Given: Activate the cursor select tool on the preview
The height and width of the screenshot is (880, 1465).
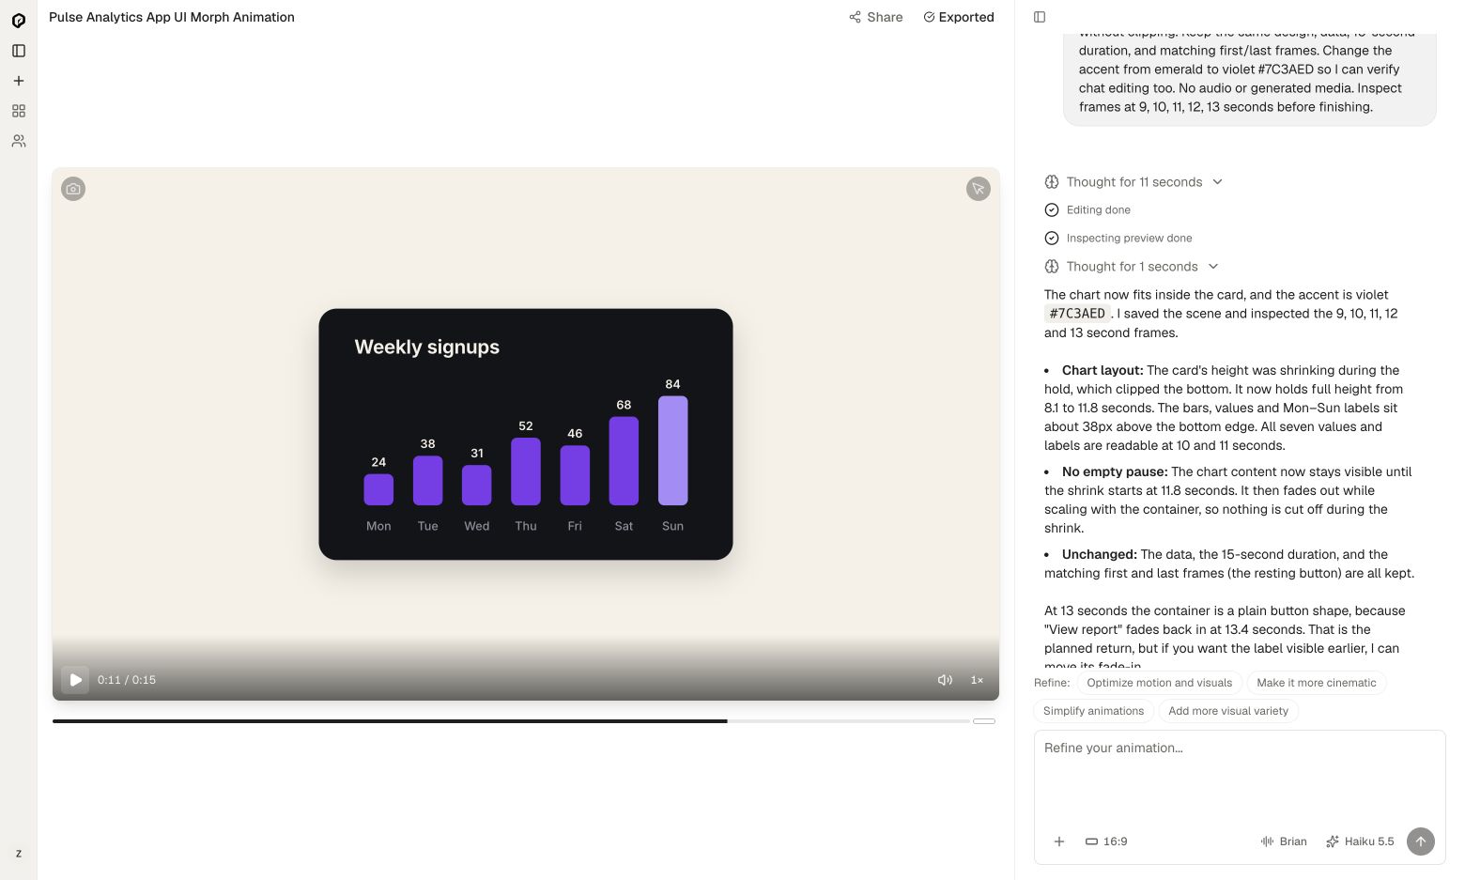Looking at the screenshot, I should click(x=979, y=189).
